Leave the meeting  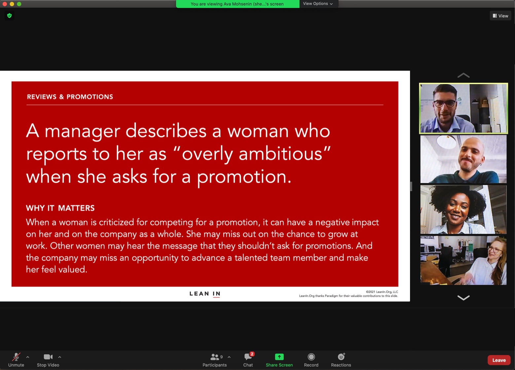click(x=499, y=360)
